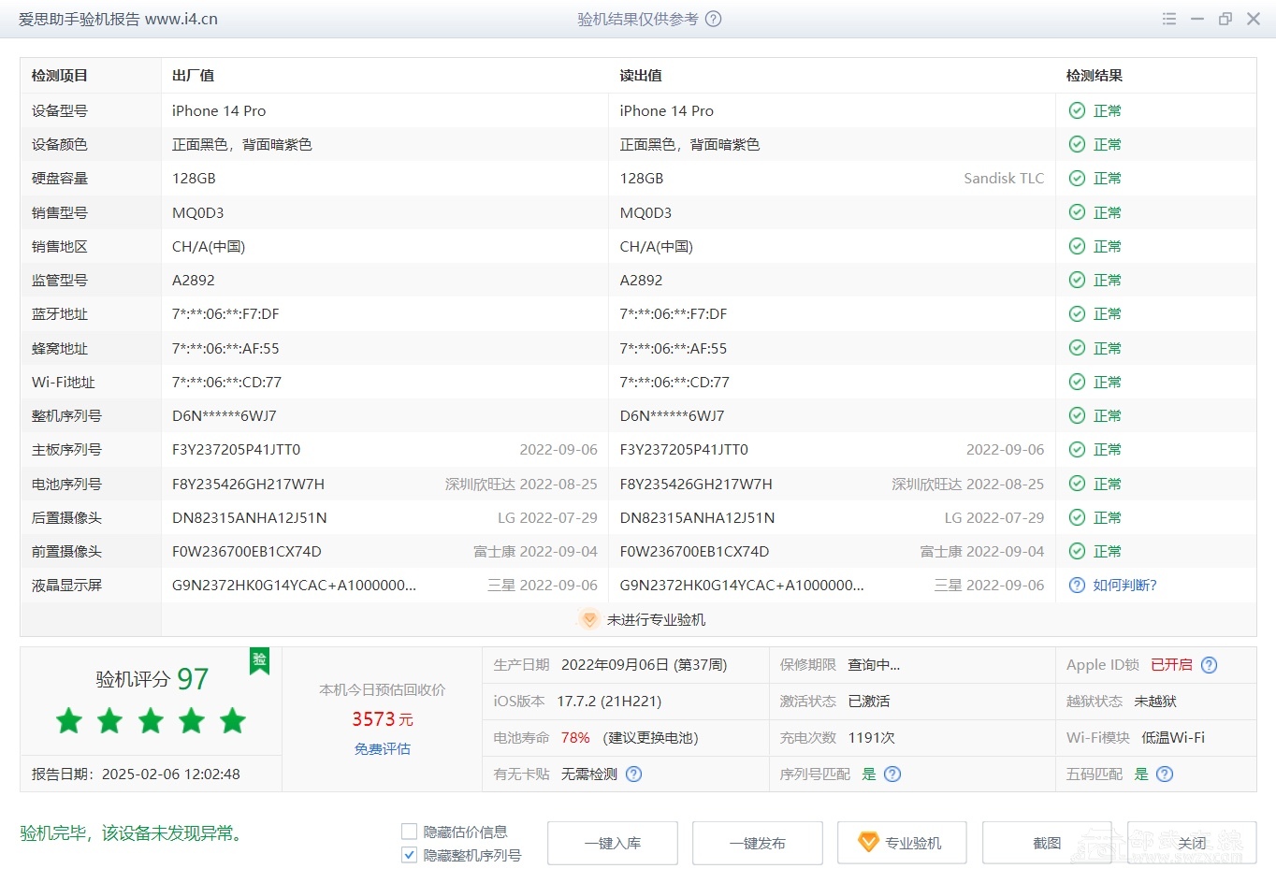Click the 关闭 button
The height and width of the screenshot is (883, 1276).
[1192, 843]
